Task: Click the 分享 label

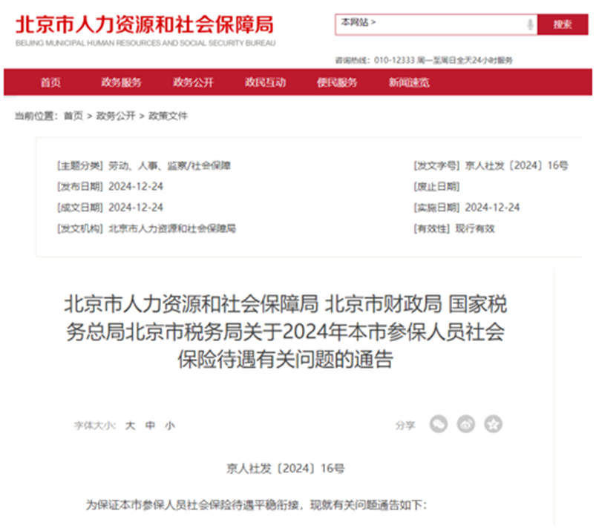Action: coord(405,426)
